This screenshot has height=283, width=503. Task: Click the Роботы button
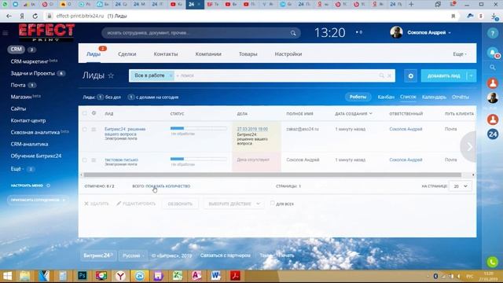[x=358, y=97]
